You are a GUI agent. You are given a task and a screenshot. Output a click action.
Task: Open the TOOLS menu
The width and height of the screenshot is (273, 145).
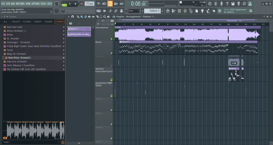click(x=43, y=3)
